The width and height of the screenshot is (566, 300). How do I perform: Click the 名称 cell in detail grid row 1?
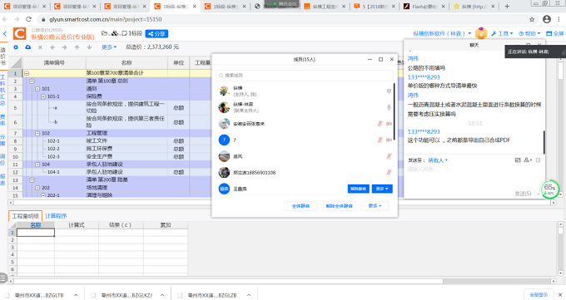pos(35,233)
